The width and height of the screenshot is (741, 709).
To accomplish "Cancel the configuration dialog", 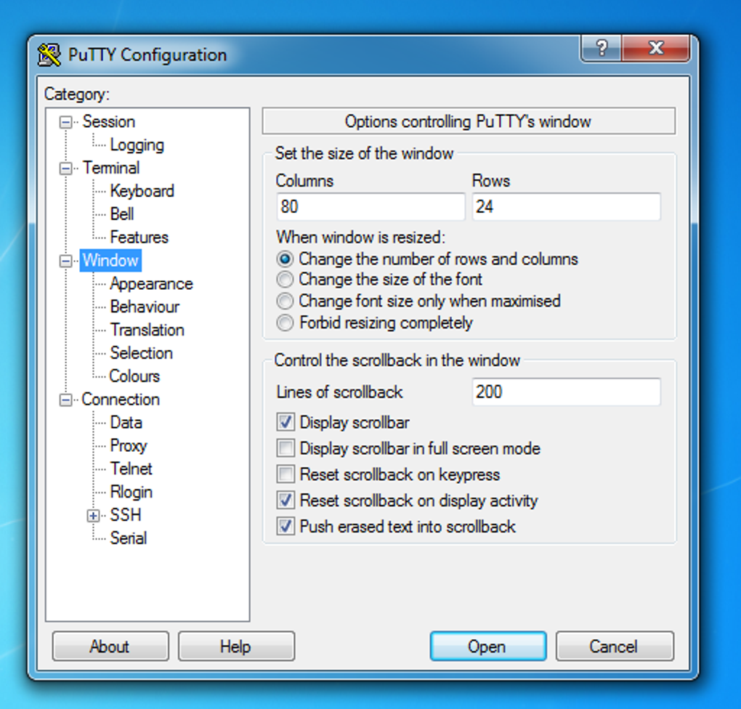I will pyautogui.click(x=615, y=646).
